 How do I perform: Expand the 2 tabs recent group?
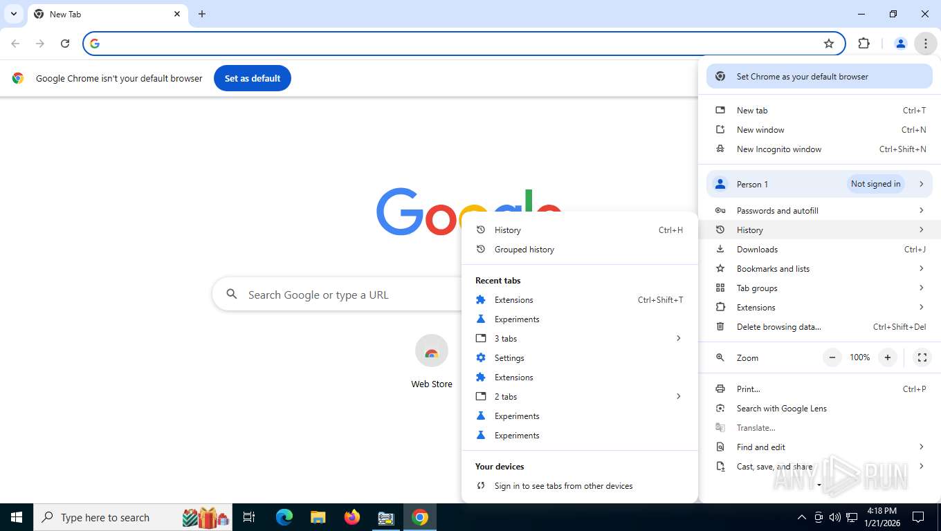(x=580, y=397)
